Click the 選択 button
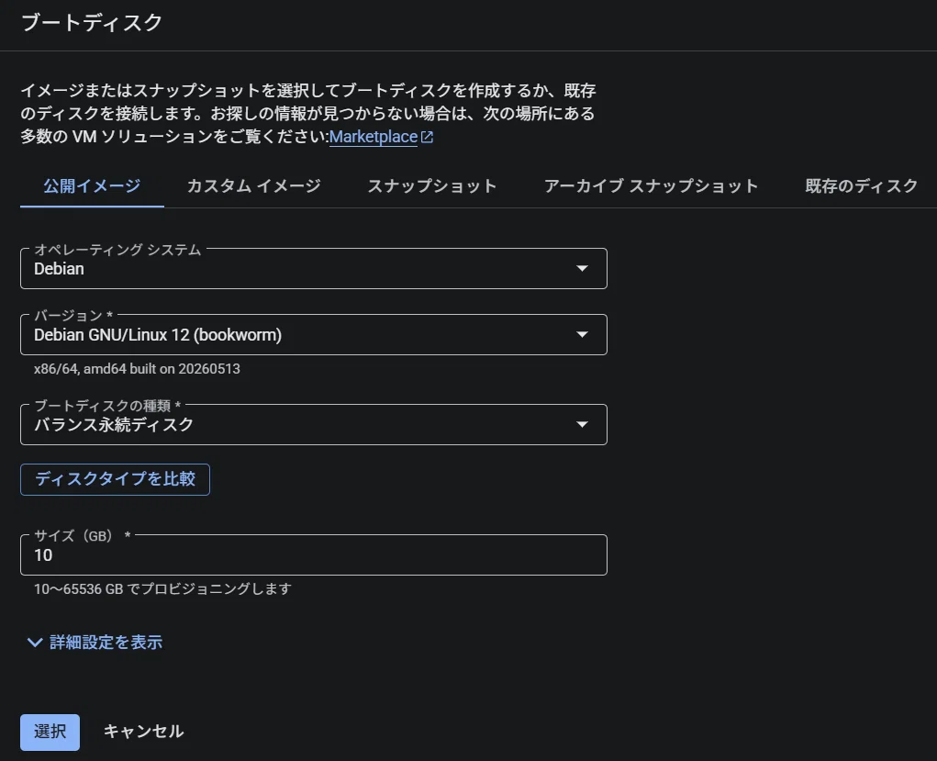The image size is (937, 761). tap(50, 732)
